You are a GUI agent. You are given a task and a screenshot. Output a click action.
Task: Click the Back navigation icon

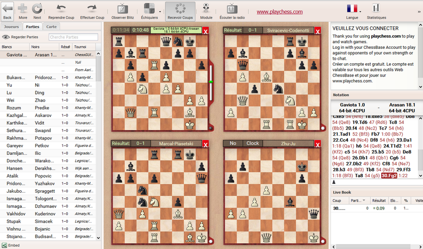pyautogui.click(x=7, y=8)
